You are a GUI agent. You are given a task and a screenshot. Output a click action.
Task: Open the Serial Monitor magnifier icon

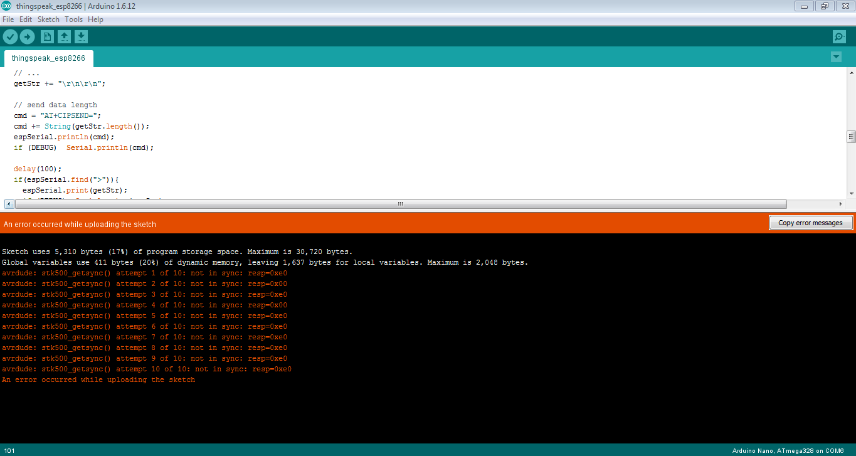coord(839,37)
